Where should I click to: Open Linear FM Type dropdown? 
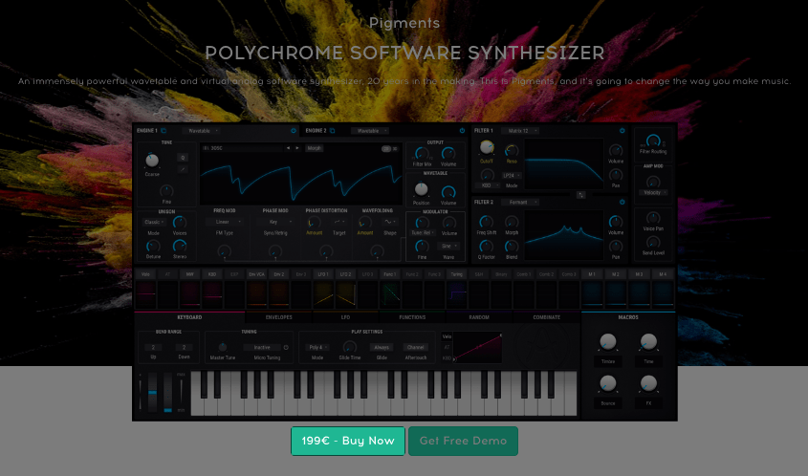225,222
